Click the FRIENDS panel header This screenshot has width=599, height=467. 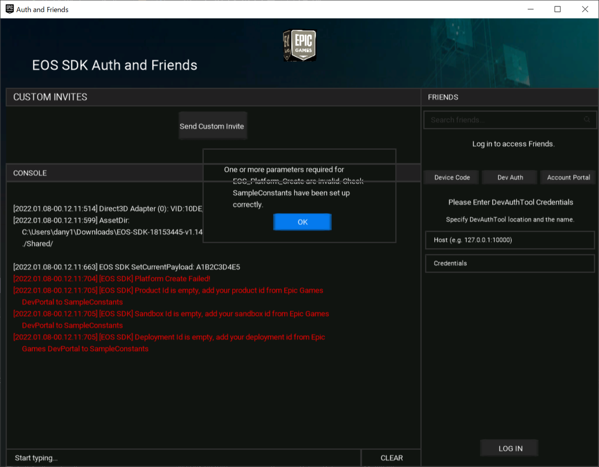(x=509, y=97)
